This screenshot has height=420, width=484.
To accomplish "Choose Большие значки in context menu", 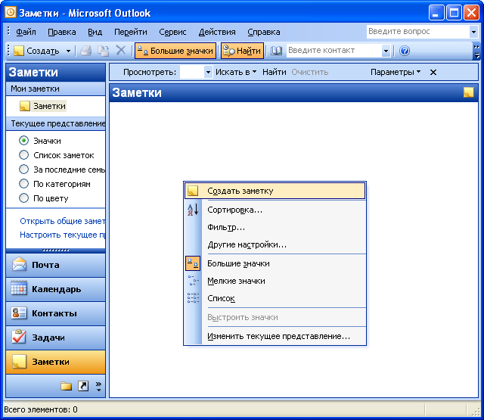I will [275, 263].
